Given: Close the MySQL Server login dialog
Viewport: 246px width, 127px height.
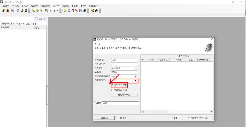Looking at the screenshot, I should (x=212, y=39).
